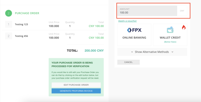Choose the Online Banking payment option
The height and width of the screenshot is (102, 201).
(x=134, y=35)
